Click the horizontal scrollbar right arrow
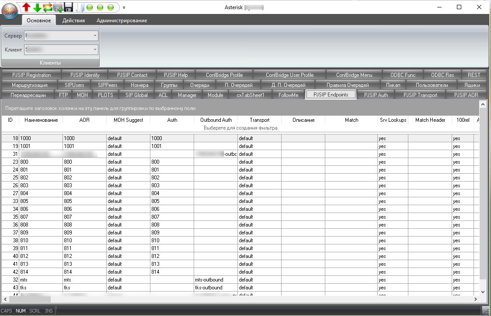Viewport: 491px width, 316px height. (x=476, y=299)
